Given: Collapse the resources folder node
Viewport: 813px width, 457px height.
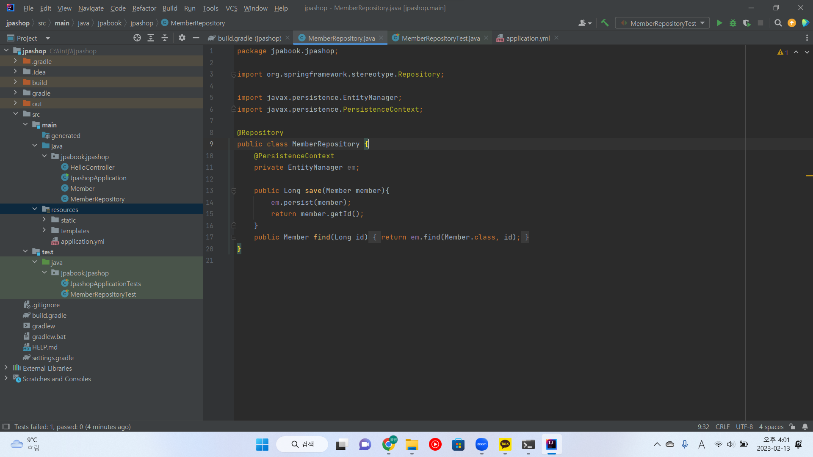Looking at the screenshot, I should (35, 209).
